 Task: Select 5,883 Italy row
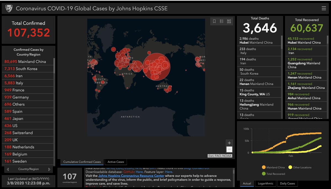pos(28,83)
